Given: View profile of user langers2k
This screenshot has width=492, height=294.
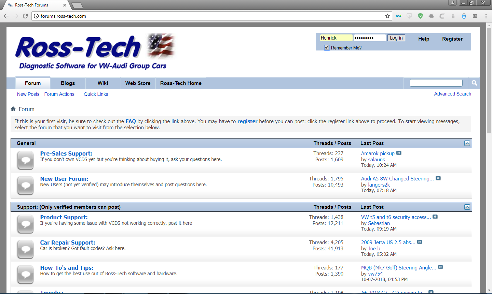Looking at the screenshot, I should pos(379,185).
